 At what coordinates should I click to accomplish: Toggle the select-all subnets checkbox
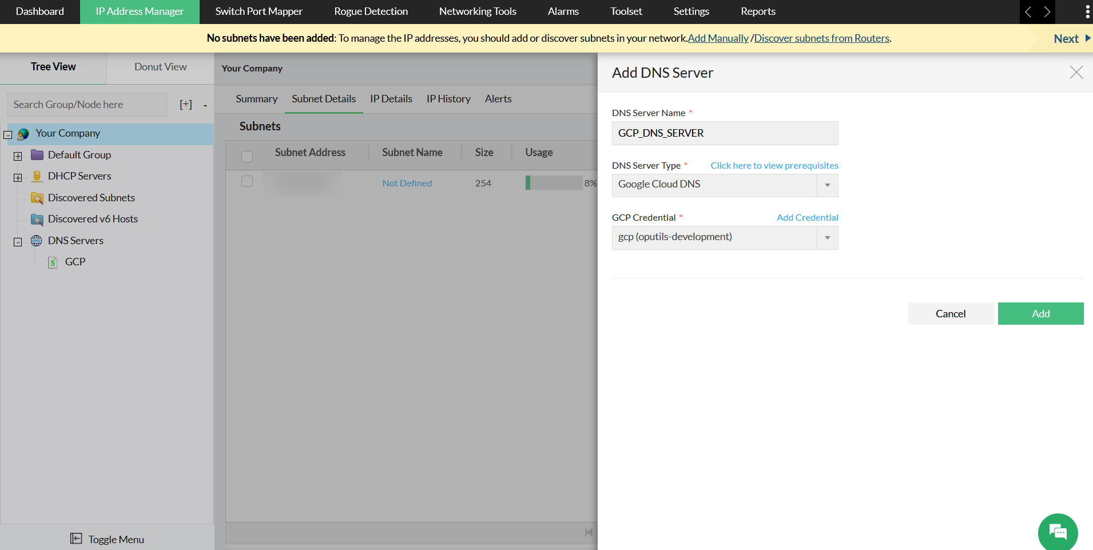point(247,156)
